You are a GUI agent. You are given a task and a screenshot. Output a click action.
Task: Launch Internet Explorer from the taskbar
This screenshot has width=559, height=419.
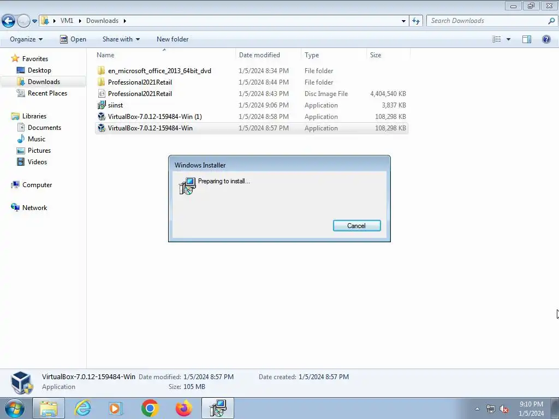[82, 408]
